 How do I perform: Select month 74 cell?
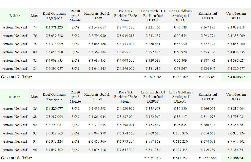[x=35, y=27]
